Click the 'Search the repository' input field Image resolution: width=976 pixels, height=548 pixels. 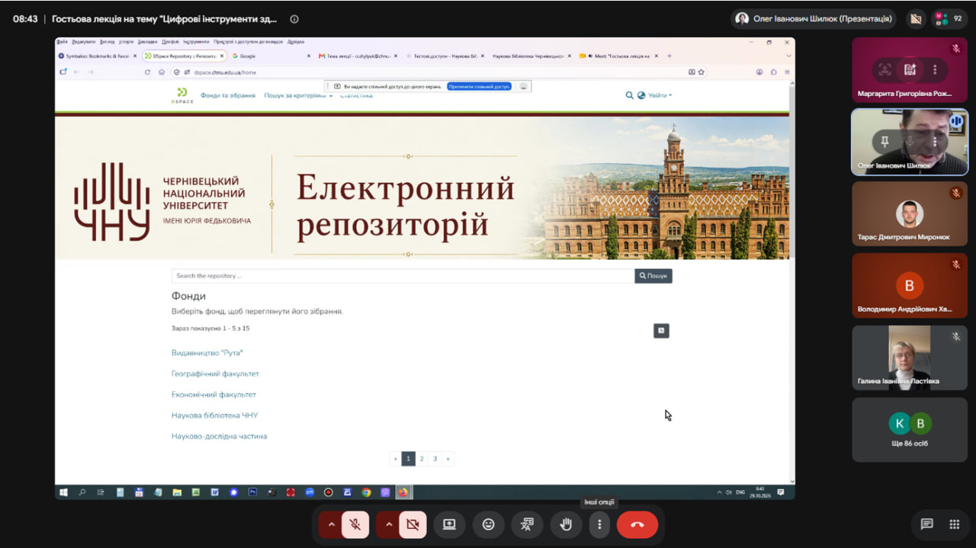tap(403, 276)
